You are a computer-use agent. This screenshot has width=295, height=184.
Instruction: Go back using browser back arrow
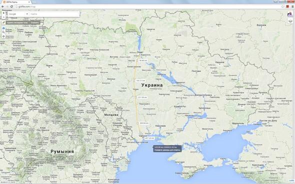[x=3, y=6]
